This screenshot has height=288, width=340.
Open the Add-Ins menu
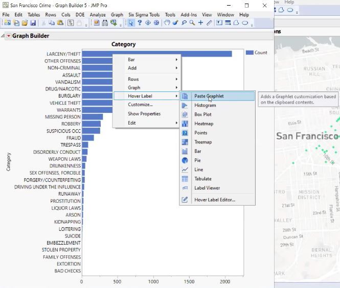189,15
